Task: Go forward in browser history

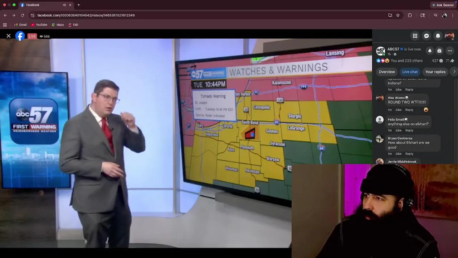Action: [14, 15]
